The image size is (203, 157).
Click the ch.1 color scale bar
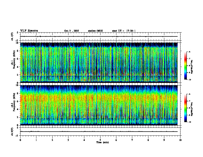click(x=185, y=66)
